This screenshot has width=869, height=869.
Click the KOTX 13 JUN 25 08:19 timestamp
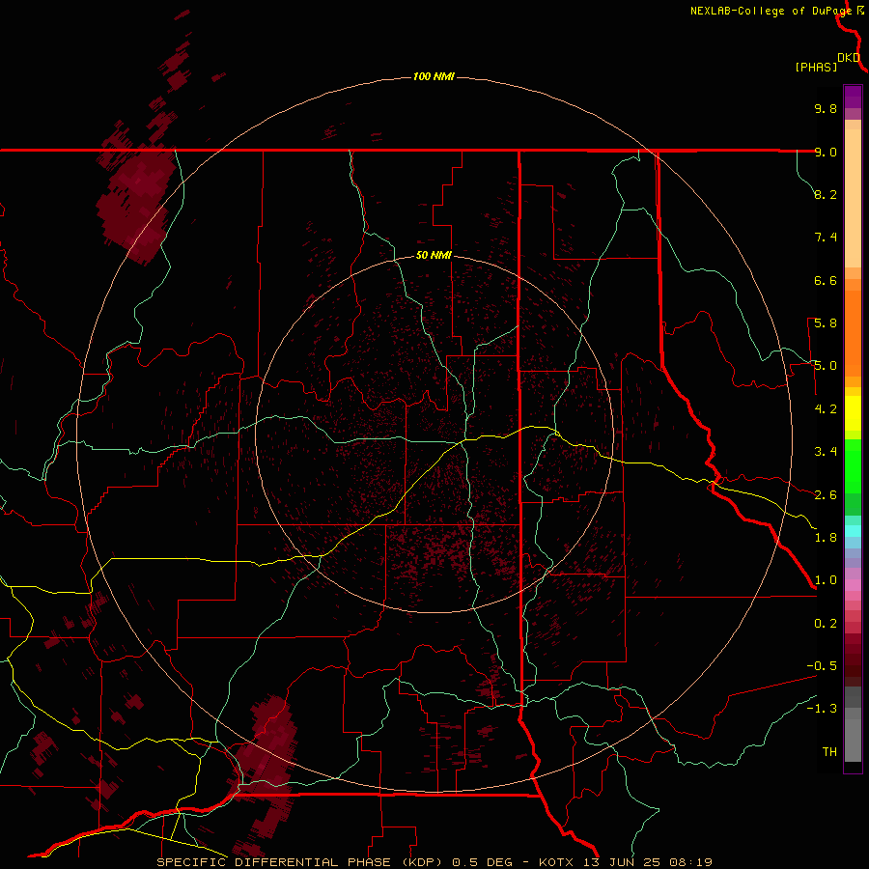point(625,862)
